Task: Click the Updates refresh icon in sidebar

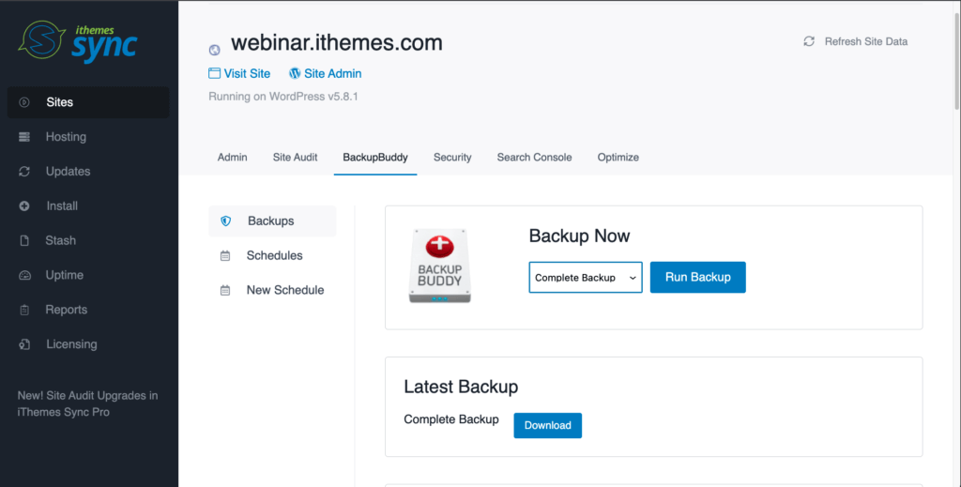Action: coord(23,172)
